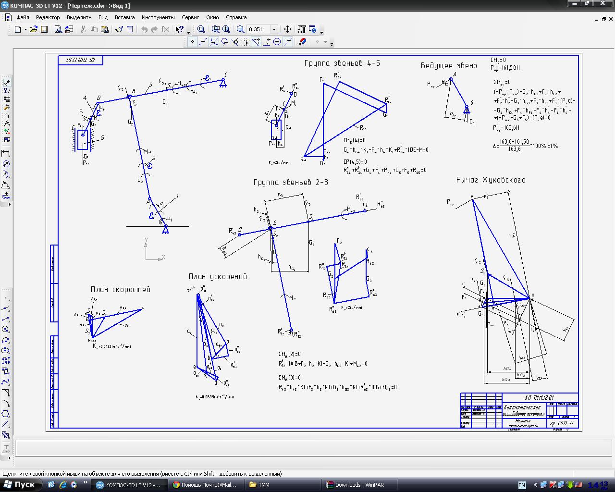This screenshot has width=615, height=492.
Task: Click the Paste clipboard icon
Action: 105,29
